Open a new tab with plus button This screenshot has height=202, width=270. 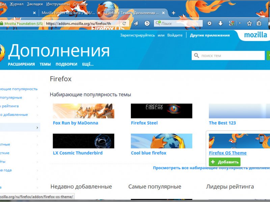173,13
